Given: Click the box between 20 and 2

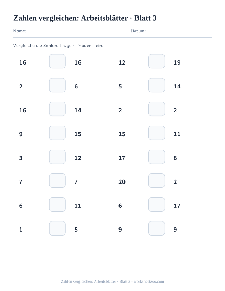Looking at the screenshot, I should [x=156, y=180].
